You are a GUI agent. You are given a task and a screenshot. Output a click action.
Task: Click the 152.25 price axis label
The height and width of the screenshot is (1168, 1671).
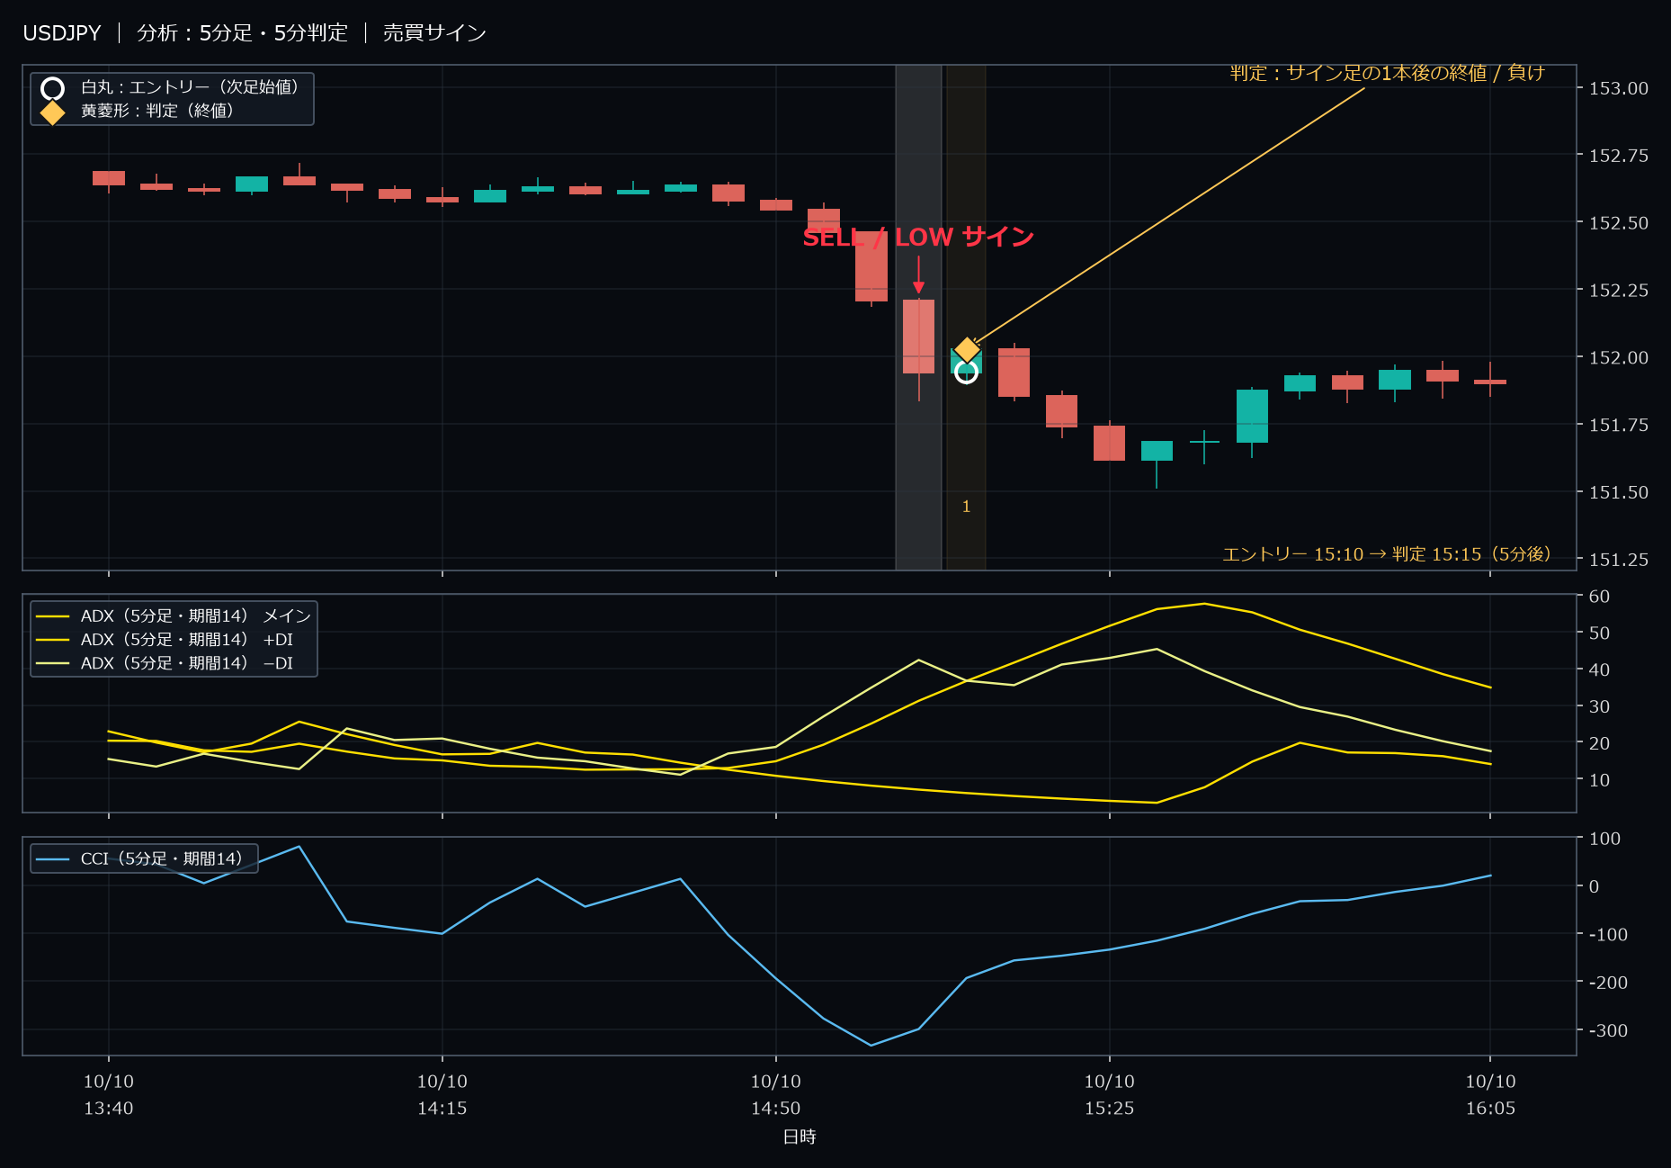pyautogui.click(x=1619, y=291)
